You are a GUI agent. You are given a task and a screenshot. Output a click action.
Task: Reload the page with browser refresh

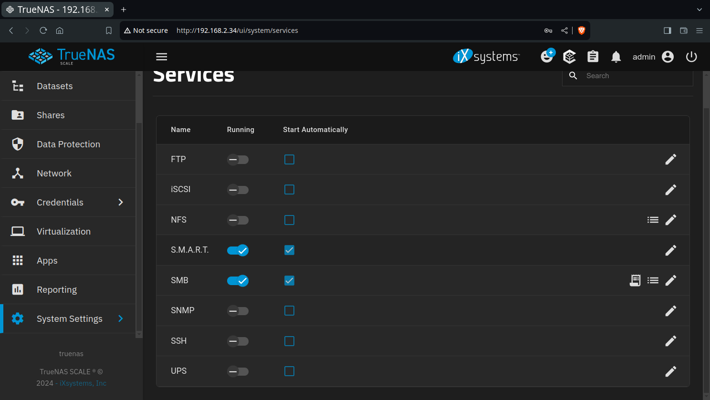point(43,31)
